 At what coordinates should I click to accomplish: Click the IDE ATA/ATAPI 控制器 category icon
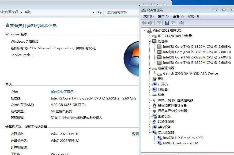[x=154, y=36]
